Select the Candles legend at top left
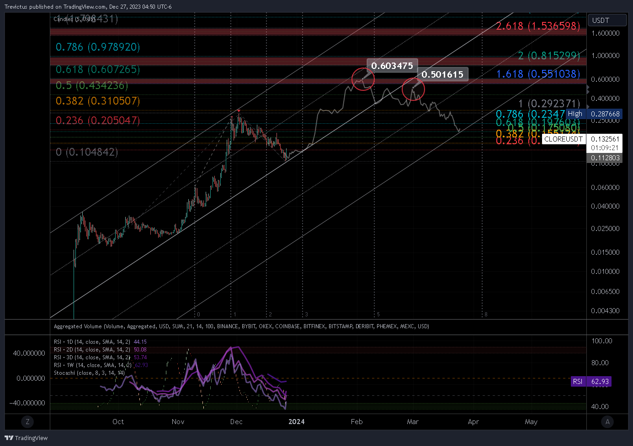This screenshot has width=633, height=446. pos(74,19)
